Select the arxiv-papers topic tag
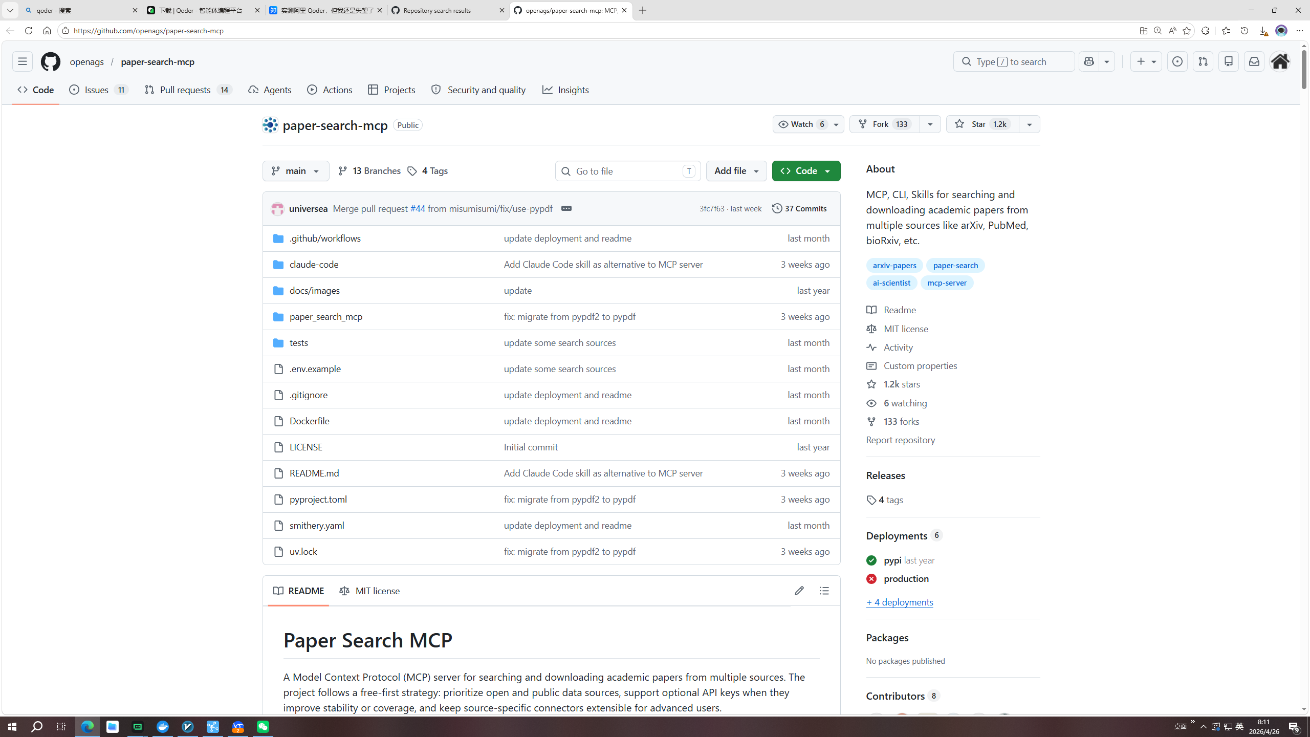 [894, 265]
